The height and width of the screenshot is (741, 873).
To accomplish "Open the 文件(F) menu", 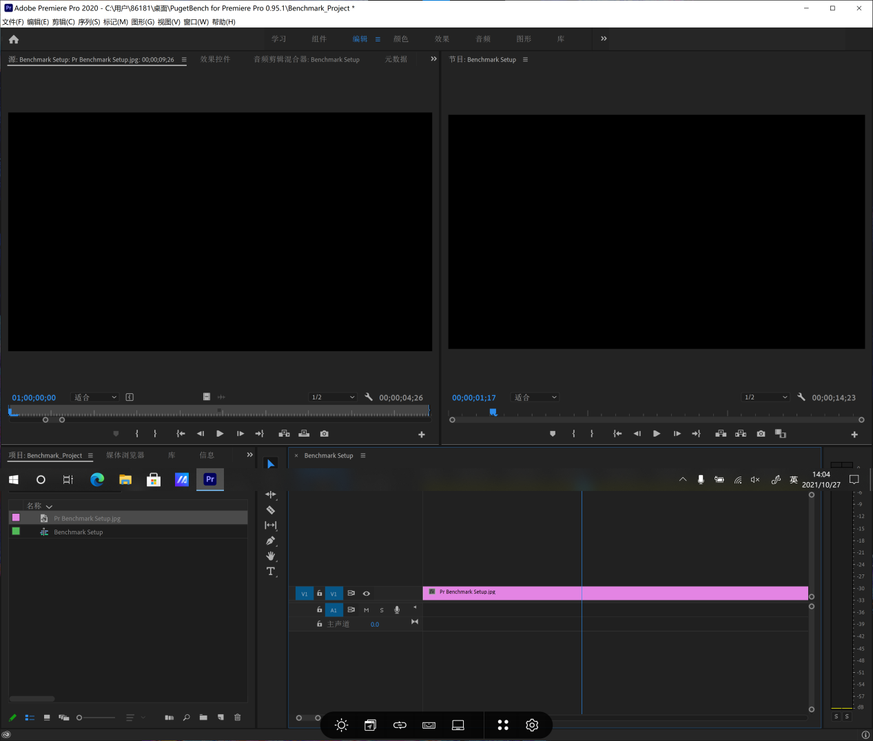I will (x=12, y=22).
